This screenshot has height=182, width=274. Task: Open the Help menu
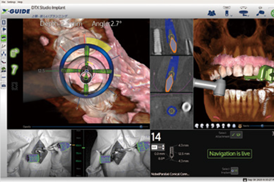(19, 2)
